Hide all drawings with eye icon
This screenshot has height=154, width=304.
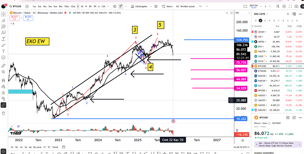pyautogui.click(x=4, y=99)
